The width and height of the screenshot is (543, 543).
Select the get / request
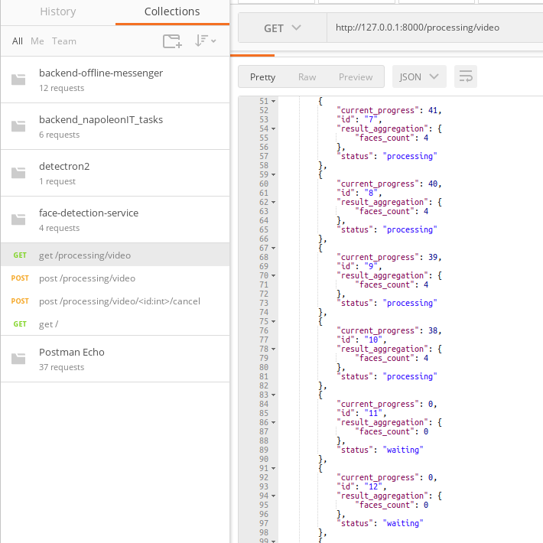coord(115,324)
